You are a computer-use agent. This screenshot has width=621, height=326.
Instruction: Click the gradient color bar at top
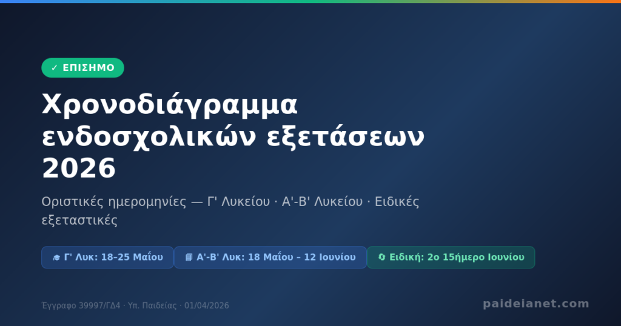point(310,1)
